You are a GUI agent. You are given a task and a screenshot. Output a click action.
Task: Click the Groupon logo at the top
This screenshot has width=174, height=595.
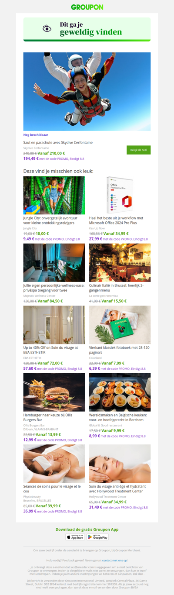pyautogui.click(x=87, y=7)
